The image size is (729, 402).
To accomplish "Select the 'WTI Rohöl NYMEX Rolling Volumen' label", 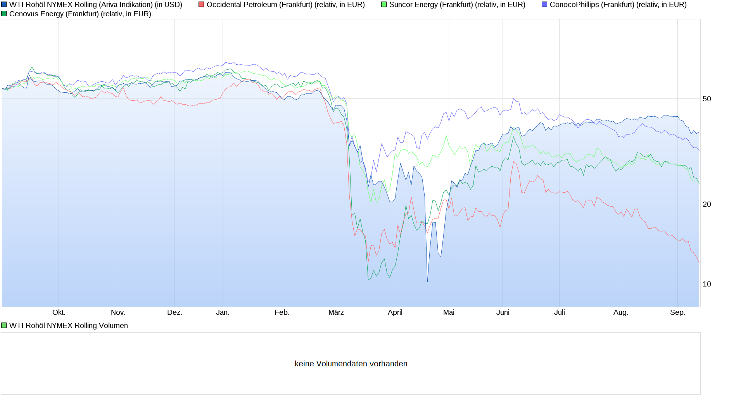I will [69, 326].
